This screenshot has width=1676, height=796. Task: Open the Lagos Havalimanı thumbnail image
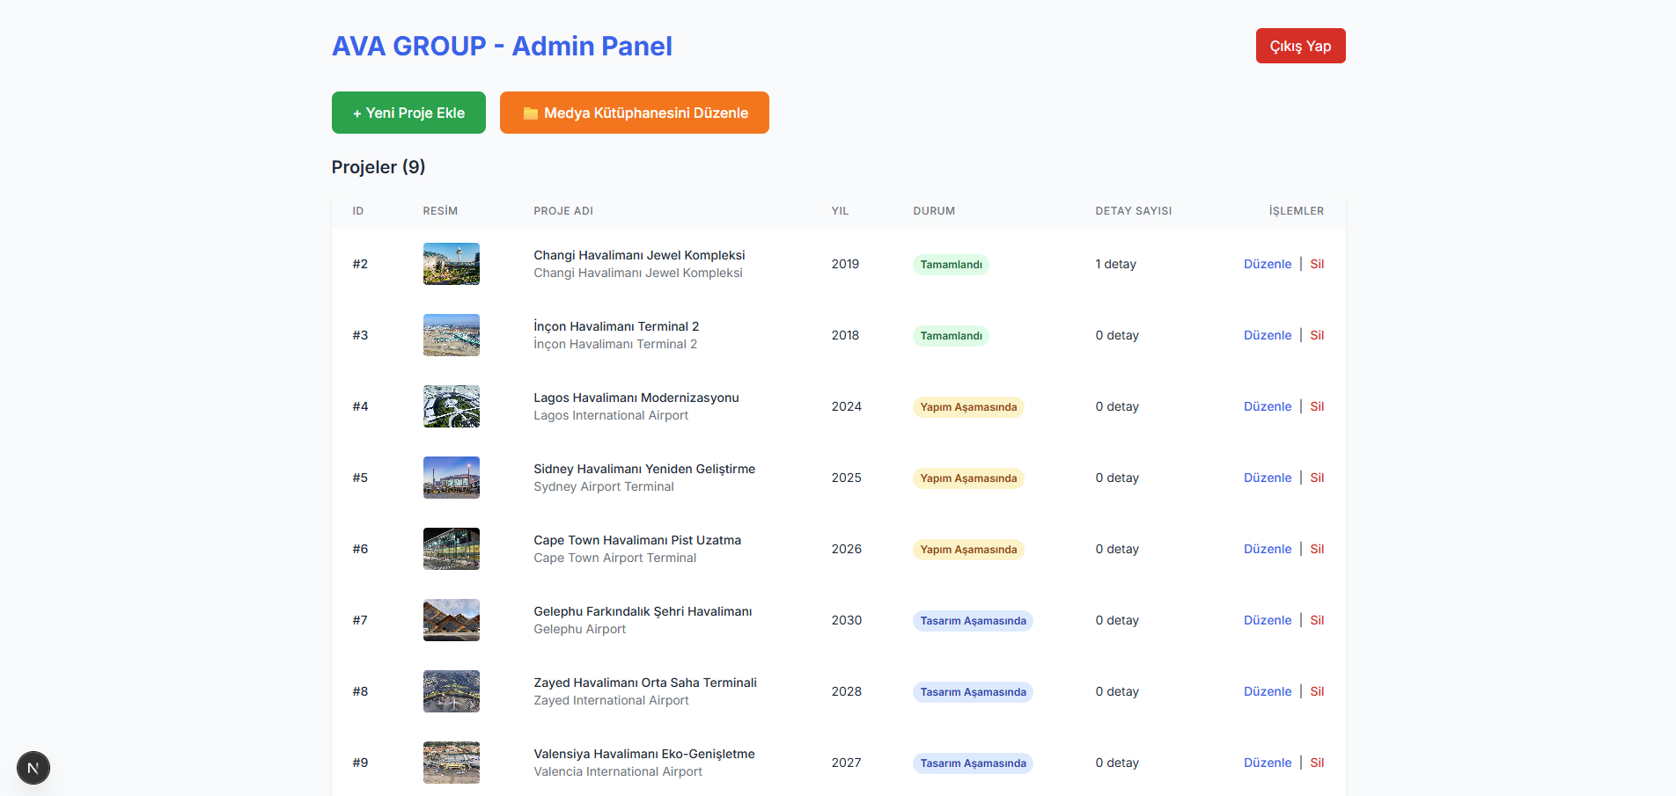pyautogui.click(x=452, y=406)
